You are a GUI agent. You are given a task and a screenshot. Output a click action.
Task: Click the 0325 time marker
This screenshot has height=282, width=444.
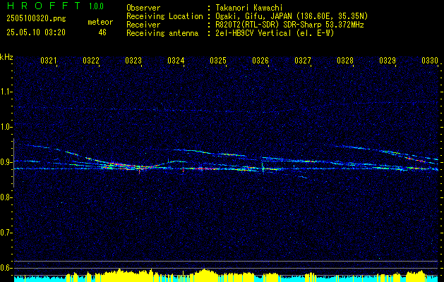pyautogui.click(x=217, y=60)
